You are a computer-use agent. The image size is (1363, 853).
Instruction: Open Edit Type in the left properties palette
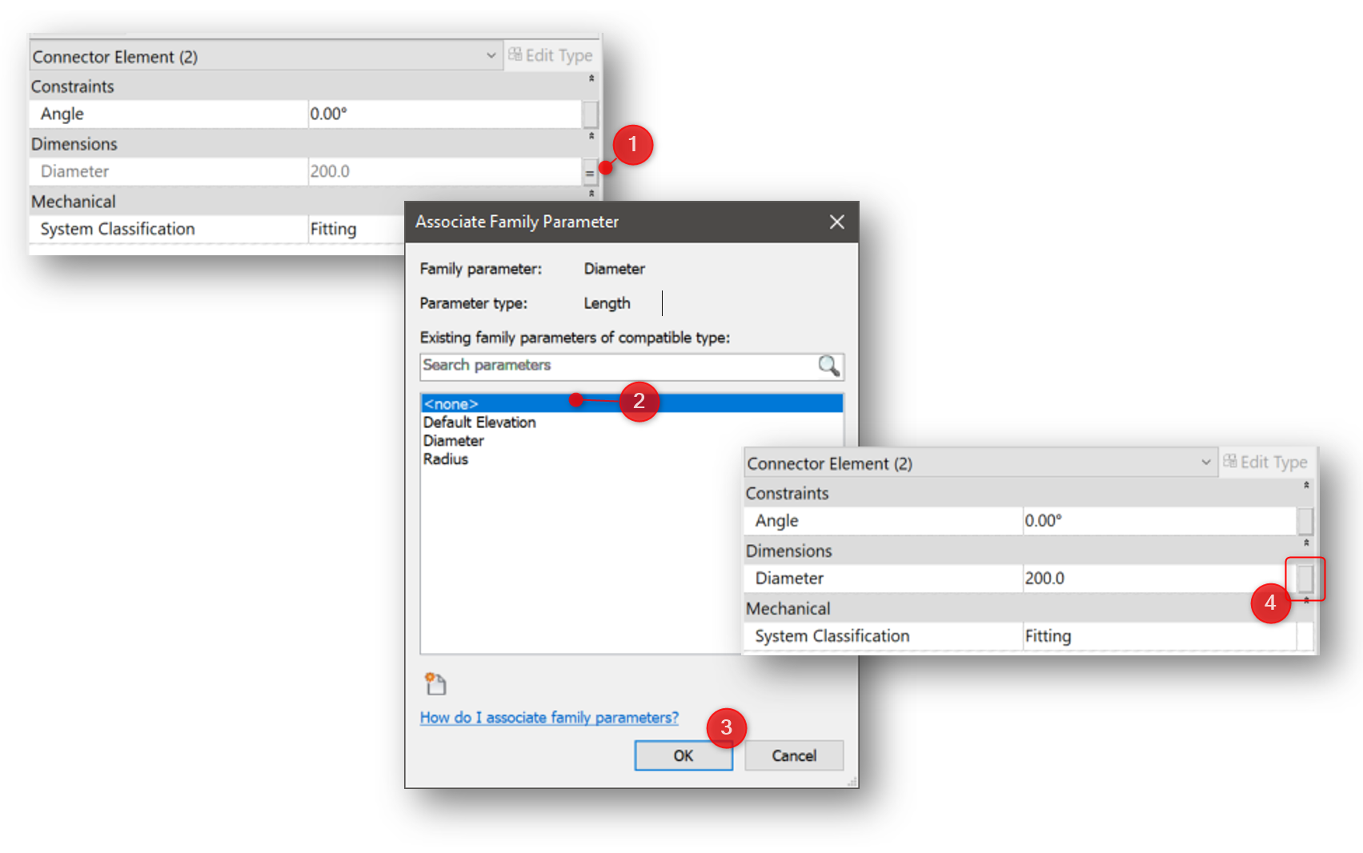click(551, 55)
